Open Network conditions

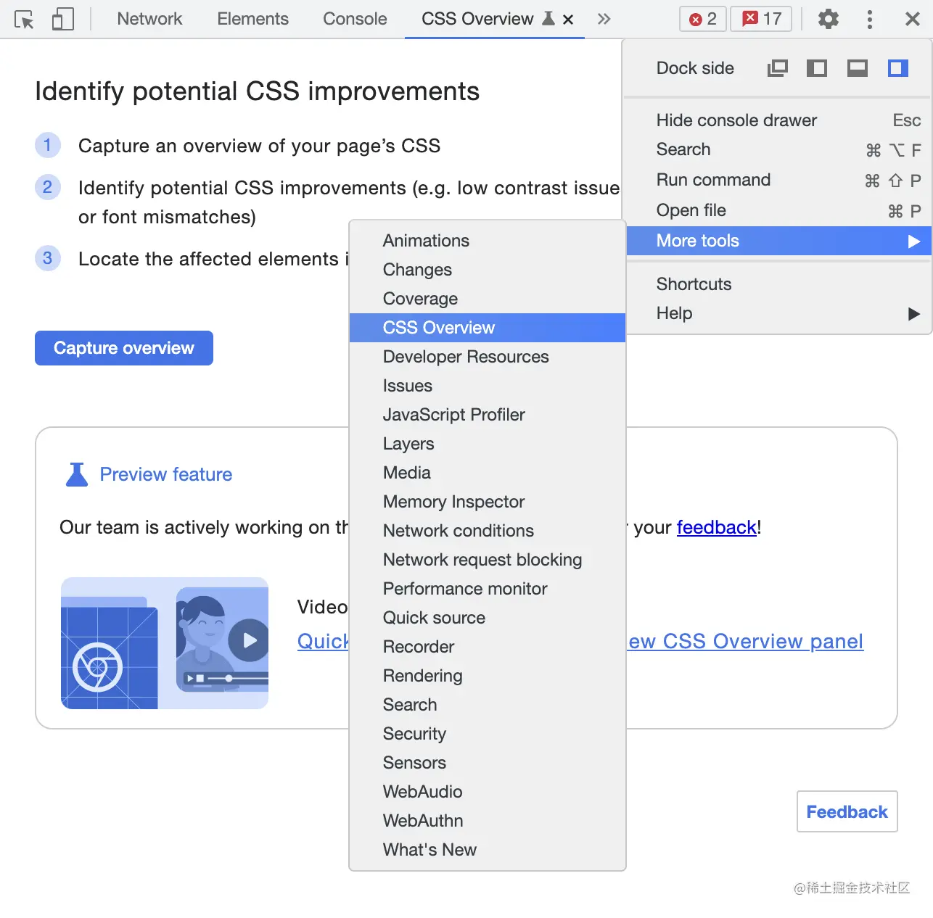(487, 531)
